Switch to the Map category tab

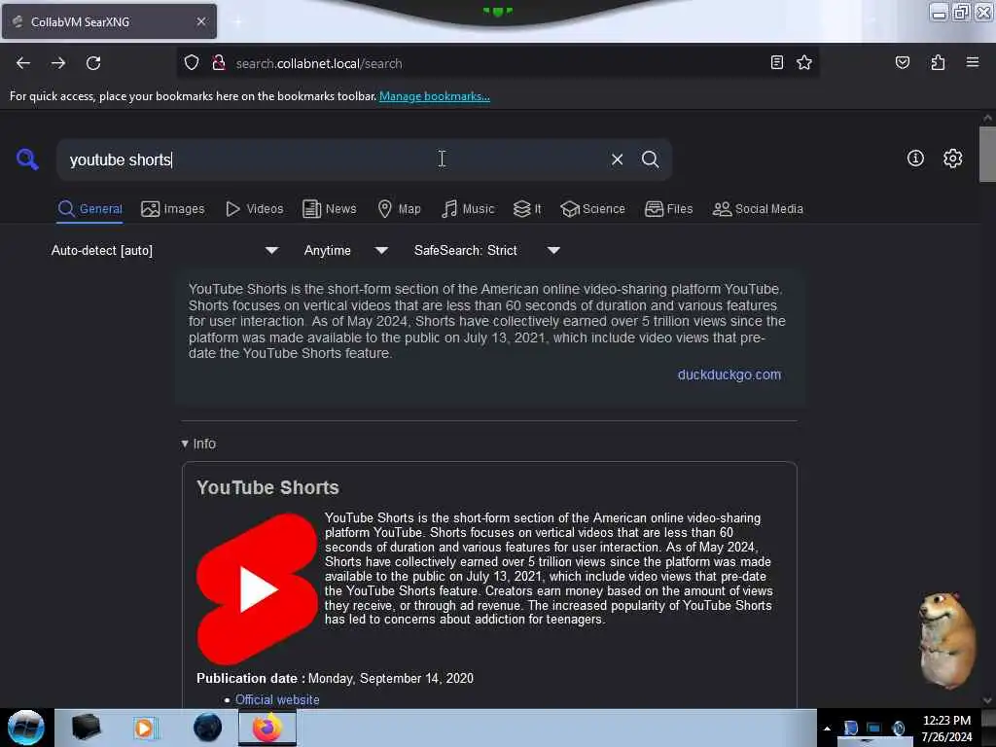pos(399,209)
